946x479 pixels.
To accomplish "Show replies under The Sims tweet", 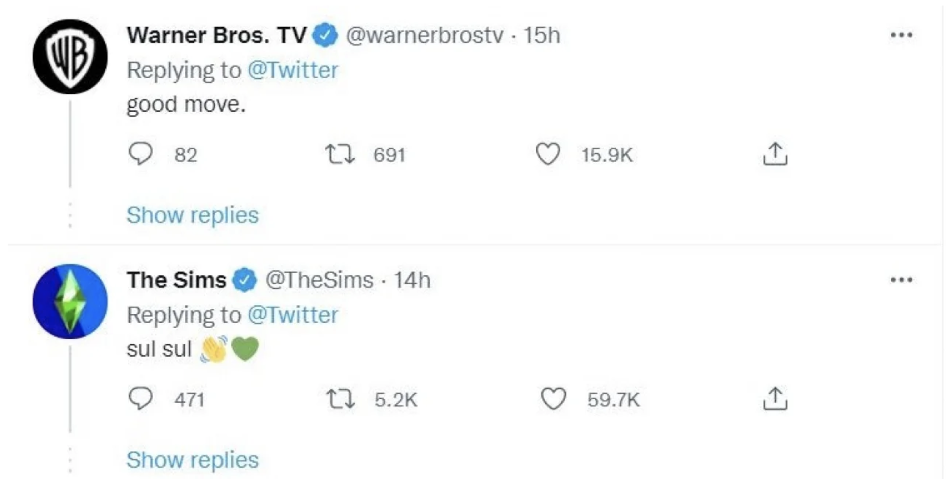I will pos(192,460).
